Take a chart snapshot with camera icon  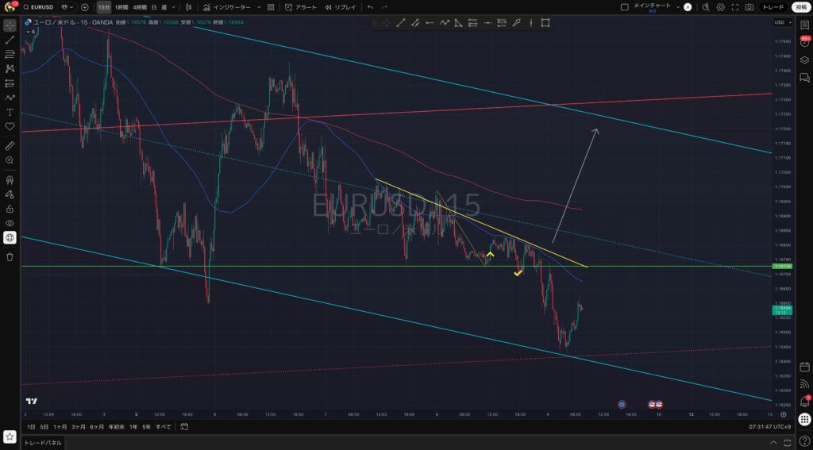[x=749, y=7]
